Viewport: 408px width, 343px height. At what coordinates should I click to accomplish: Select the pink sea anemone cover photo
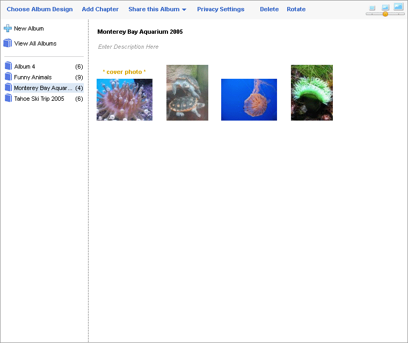tap(125, 100)
